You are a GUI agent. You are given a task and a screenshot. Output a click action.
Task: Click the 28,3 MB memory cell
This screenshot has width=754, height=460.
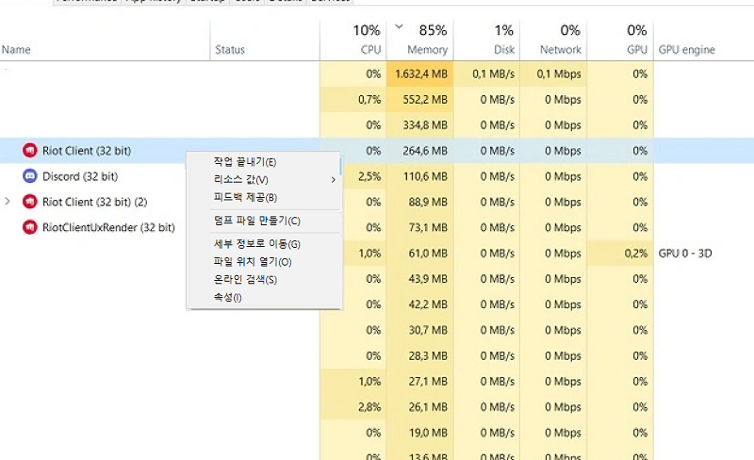[x=420, y=356]
